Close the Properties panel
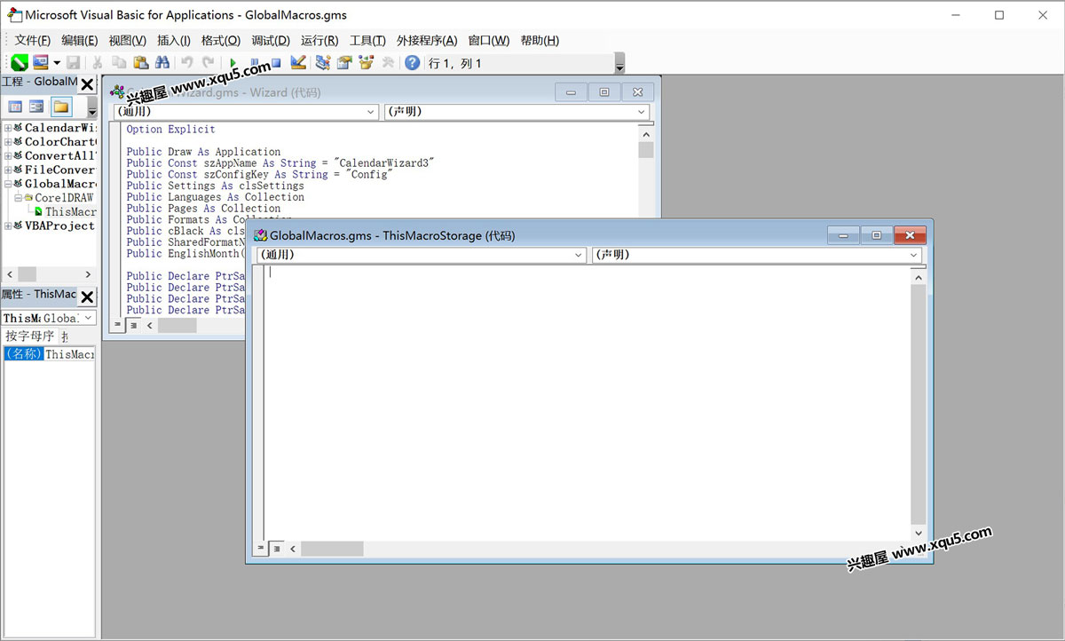Image resolution: width=1065 pixels, height=641 pixels. pyautogui.click(x=87, y=297)
